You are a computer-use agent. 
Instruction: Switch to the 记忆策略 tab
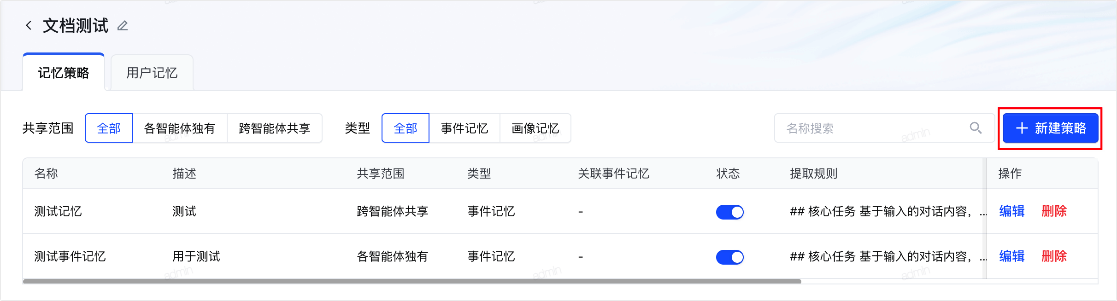pos(64,73)
